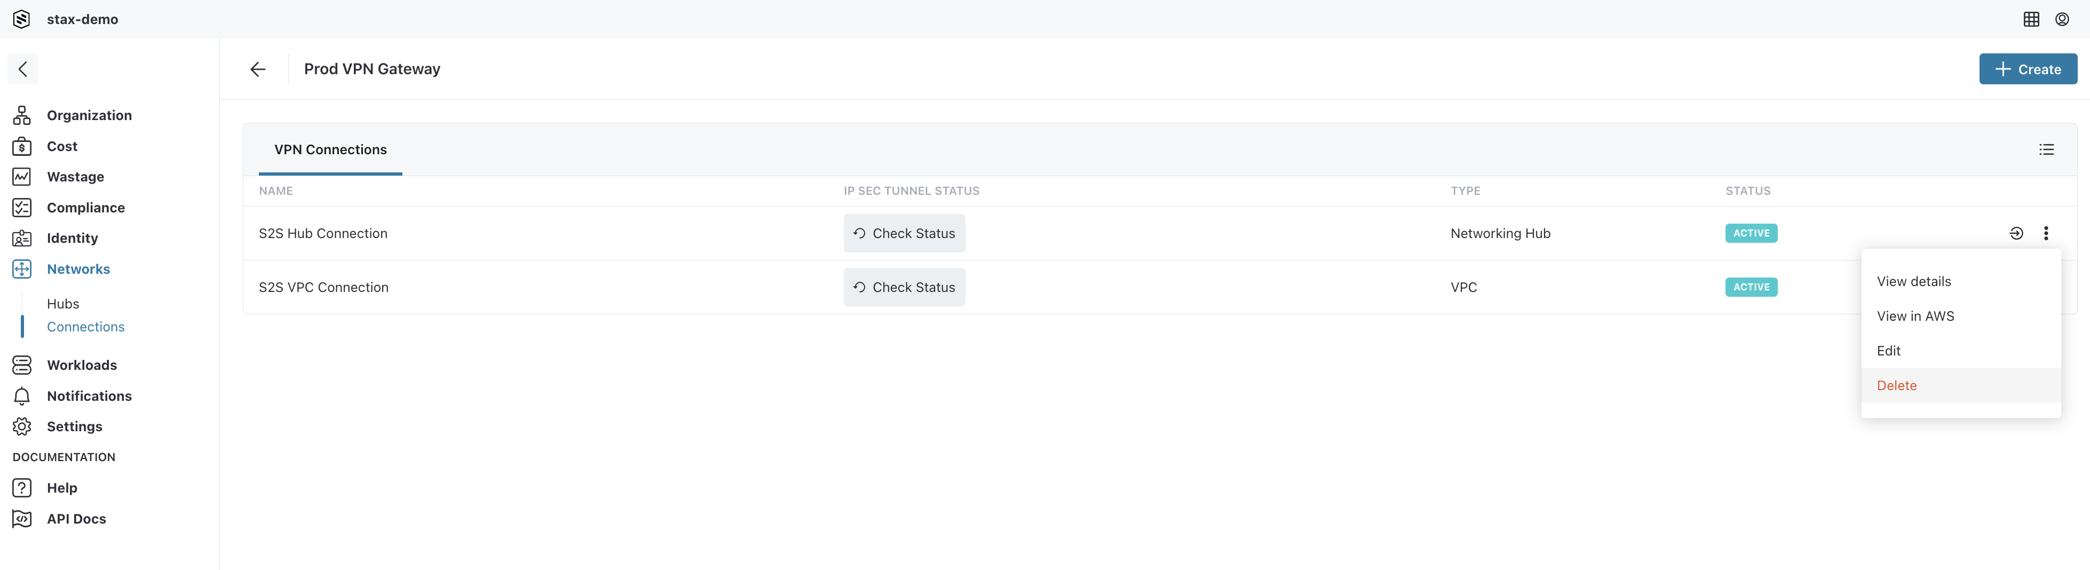Click the Notifications bell icon
This screenshot has width=2090, height=570.
[22, 395]
